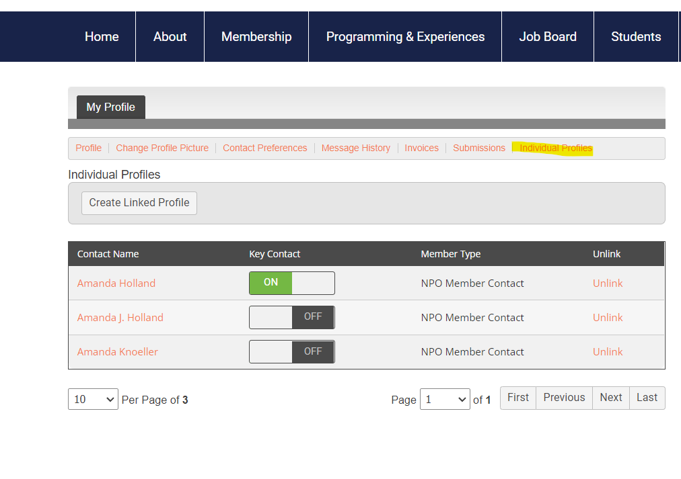Unlink Amanda J. Holland's profile

point(608,317)
